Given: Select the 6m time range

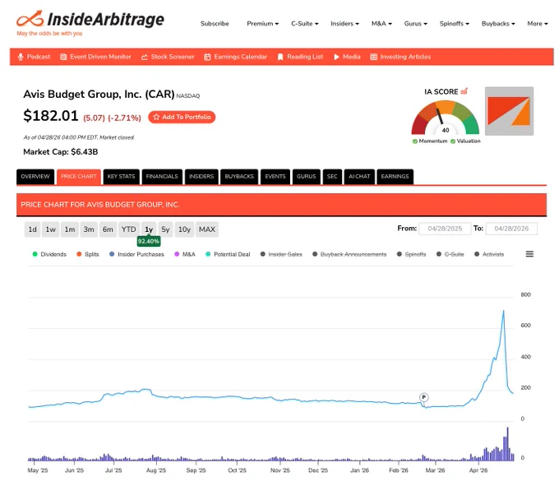Looking at the screenshot, I should pyautogui.click(x=108, y=229).
